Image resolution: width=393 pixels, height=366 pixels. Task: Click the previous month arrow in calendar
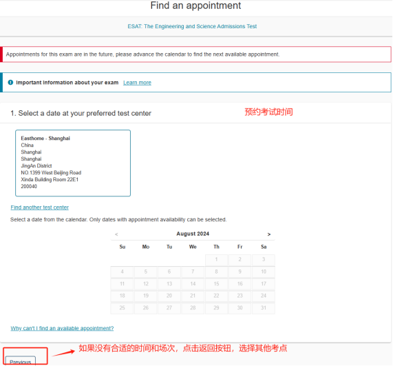click(116, 234)
